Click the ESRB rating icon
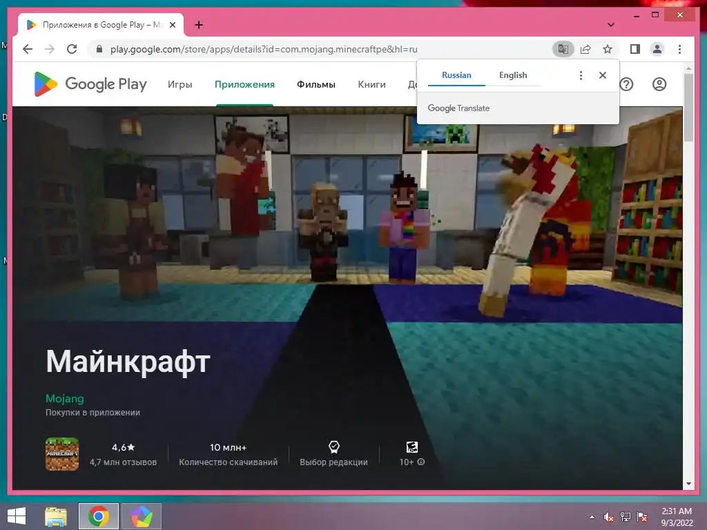The image size is (707, 530). (412, 447)
